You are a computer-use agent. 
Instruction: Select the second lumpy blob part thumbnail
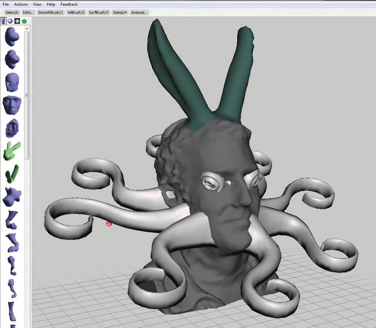coord(12,59)
